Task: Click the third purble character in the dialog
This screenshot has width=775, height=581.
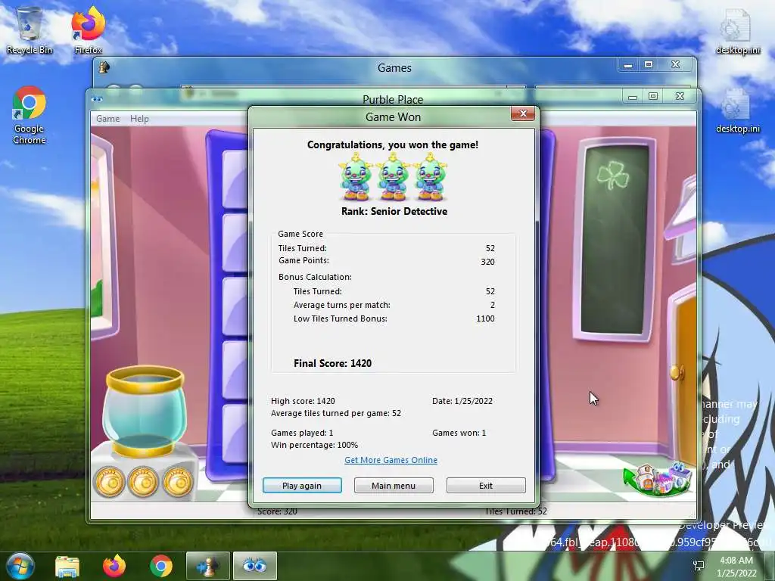Action: pos(431,177)
